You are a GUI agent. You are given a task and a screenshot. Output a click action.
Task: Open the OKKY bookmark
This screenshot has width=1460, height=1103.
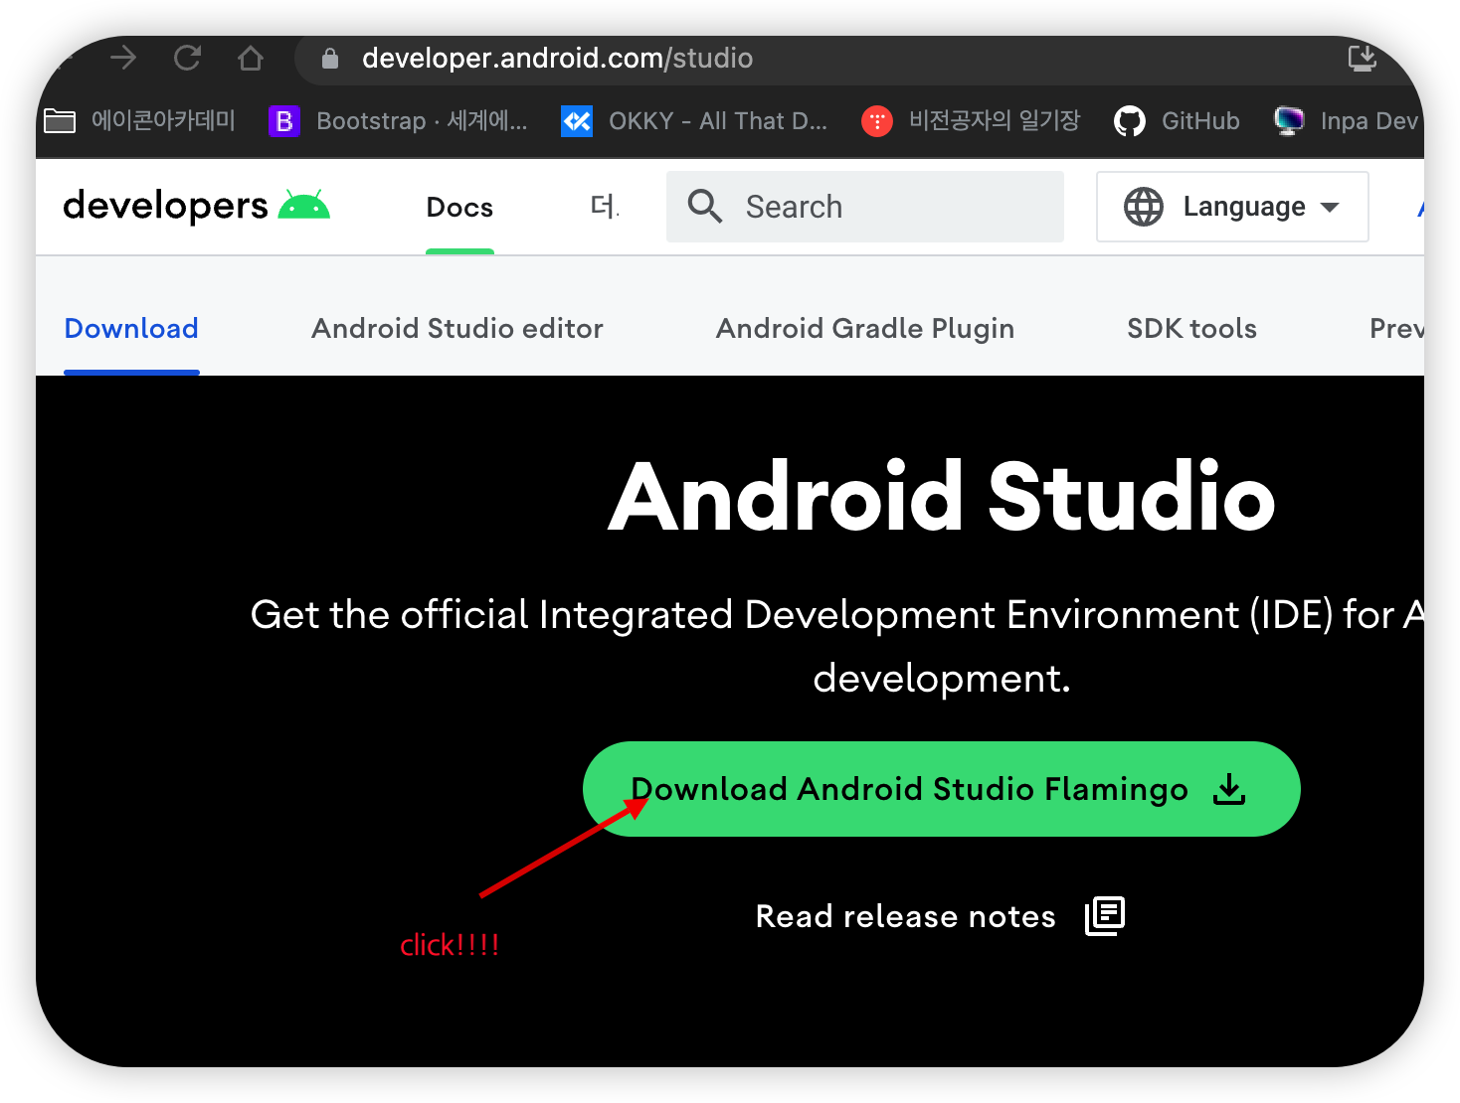694,121
